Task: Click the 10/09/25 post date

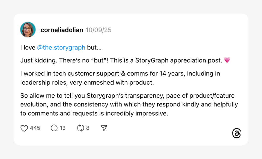Action: 99,30
